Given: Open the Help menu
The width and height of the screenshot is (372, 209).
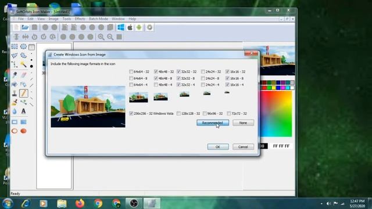Looking at the screenshot, I should click(133, 19).
